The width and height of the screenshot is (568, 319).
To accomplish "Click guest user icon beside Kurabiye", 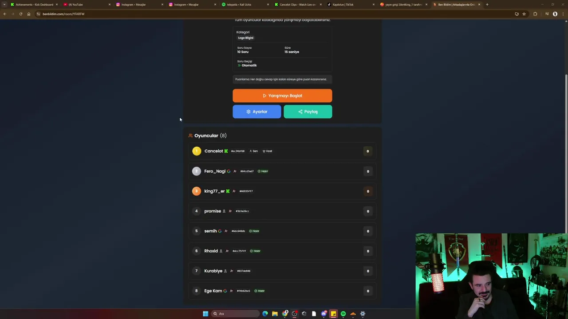I will 225,271.
